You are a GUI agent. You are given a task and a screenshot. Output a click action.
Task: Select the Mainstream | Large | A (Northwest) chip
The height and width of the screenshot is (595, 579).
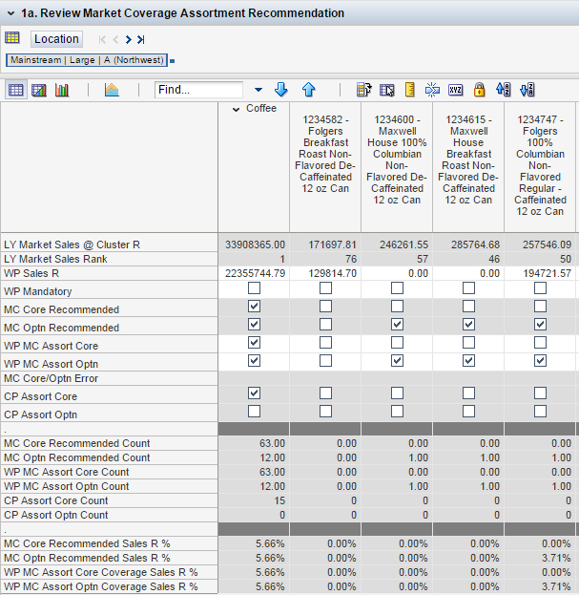click(x=87, y=60)
